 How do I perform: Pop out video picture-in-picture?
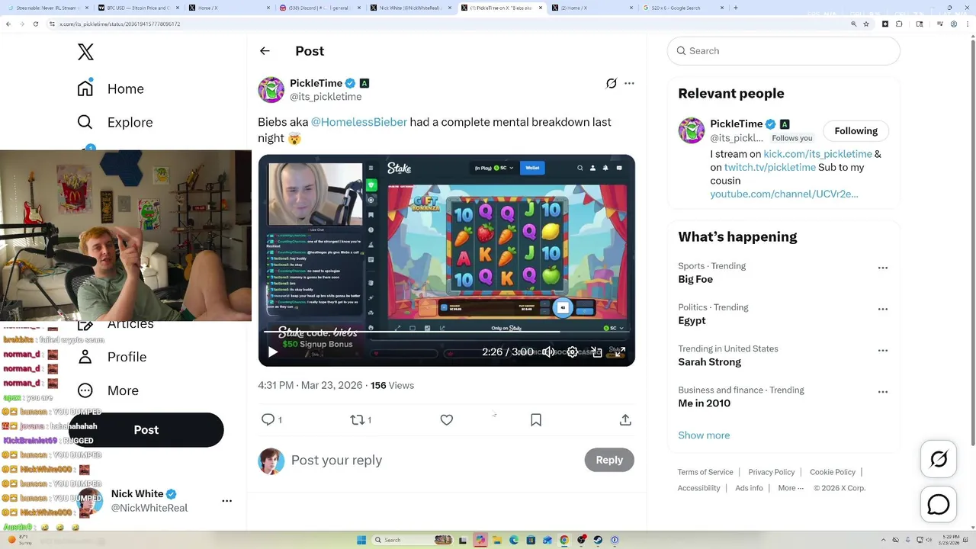coord(596,352)
